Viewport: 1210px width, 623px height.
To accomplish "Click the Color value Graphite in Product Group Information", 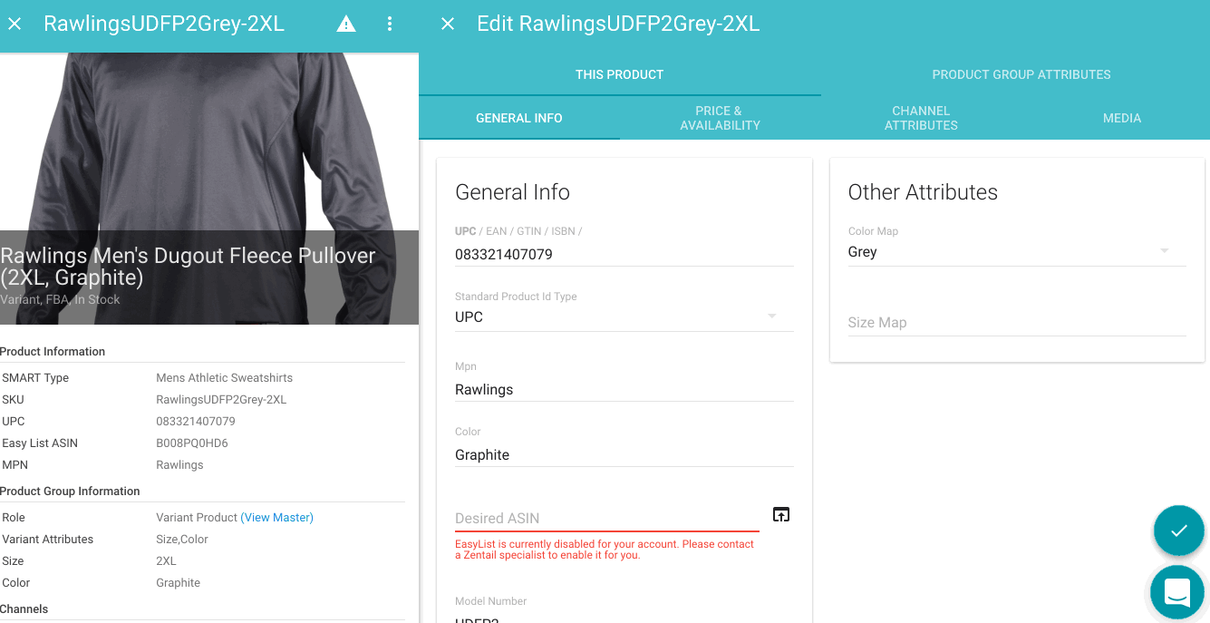I will (179, 582).
